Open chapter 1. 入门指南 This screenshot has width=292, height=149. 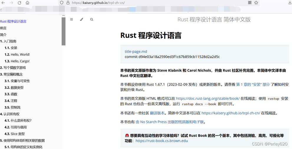(x=8, y=41)
